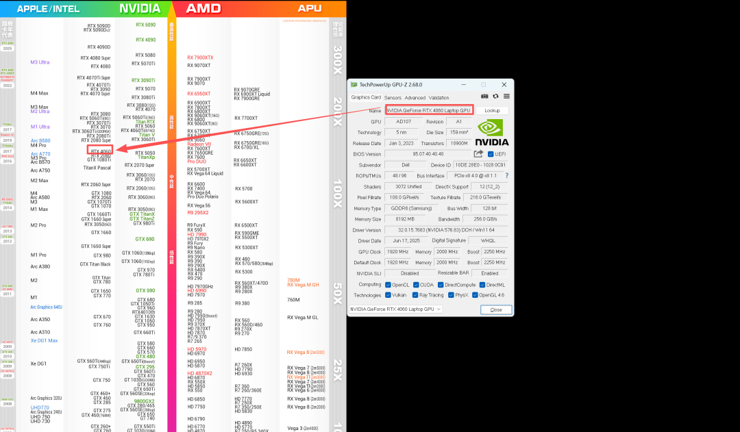Open the GPU selector dropdown in GPU-Z

point(395,309)
